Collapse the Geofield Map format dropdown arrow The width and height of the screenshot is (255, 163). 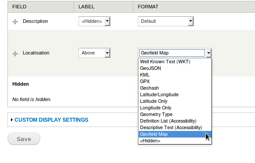(x=208, y=53)
